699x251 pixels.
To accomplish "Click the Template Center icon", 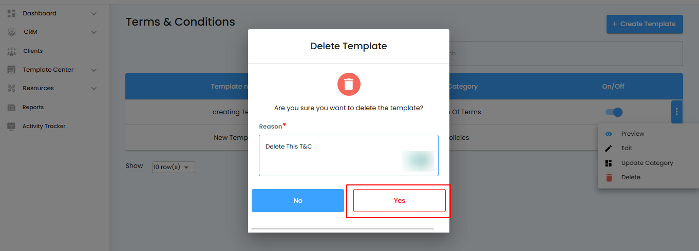I will [x=11, y=70].
